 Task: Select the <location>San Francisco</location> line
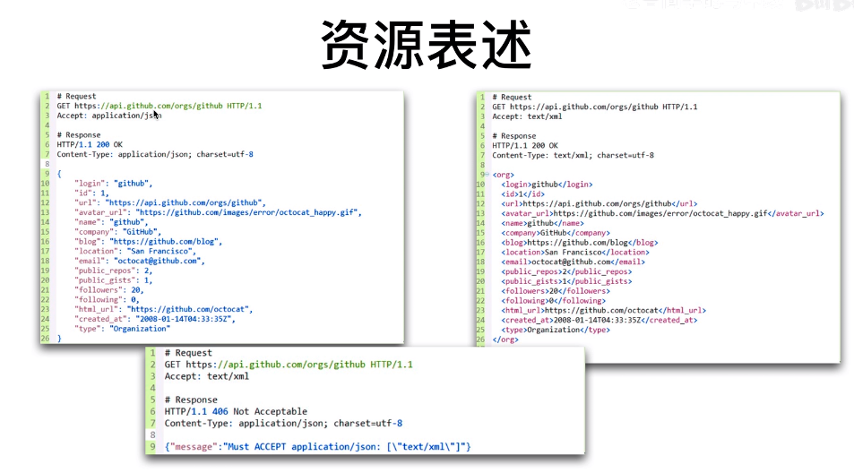(575, 253)
